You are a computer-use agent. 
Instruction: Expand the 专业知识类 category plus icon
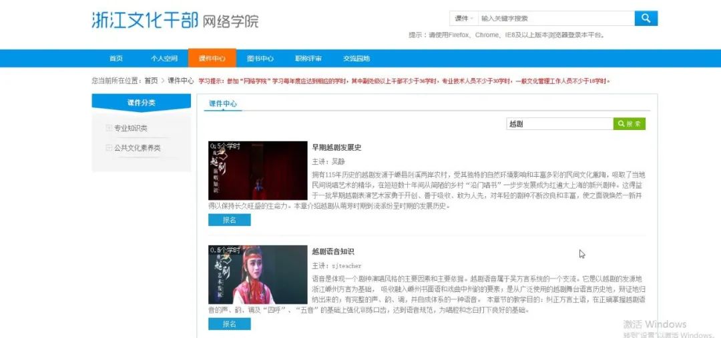click(x=109, y=128)
